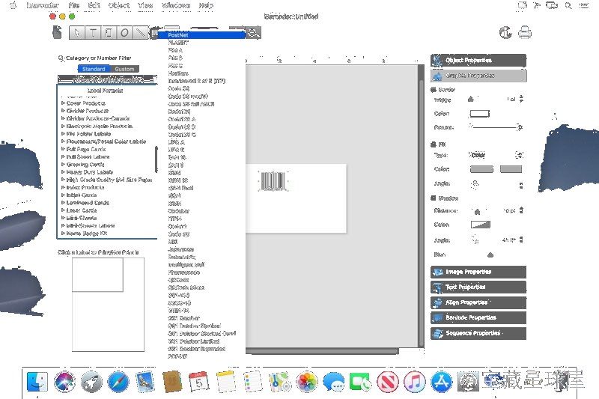Open Launchpad rocket from the Dock
Screen dimensions: 599x399
pos(91,382)
